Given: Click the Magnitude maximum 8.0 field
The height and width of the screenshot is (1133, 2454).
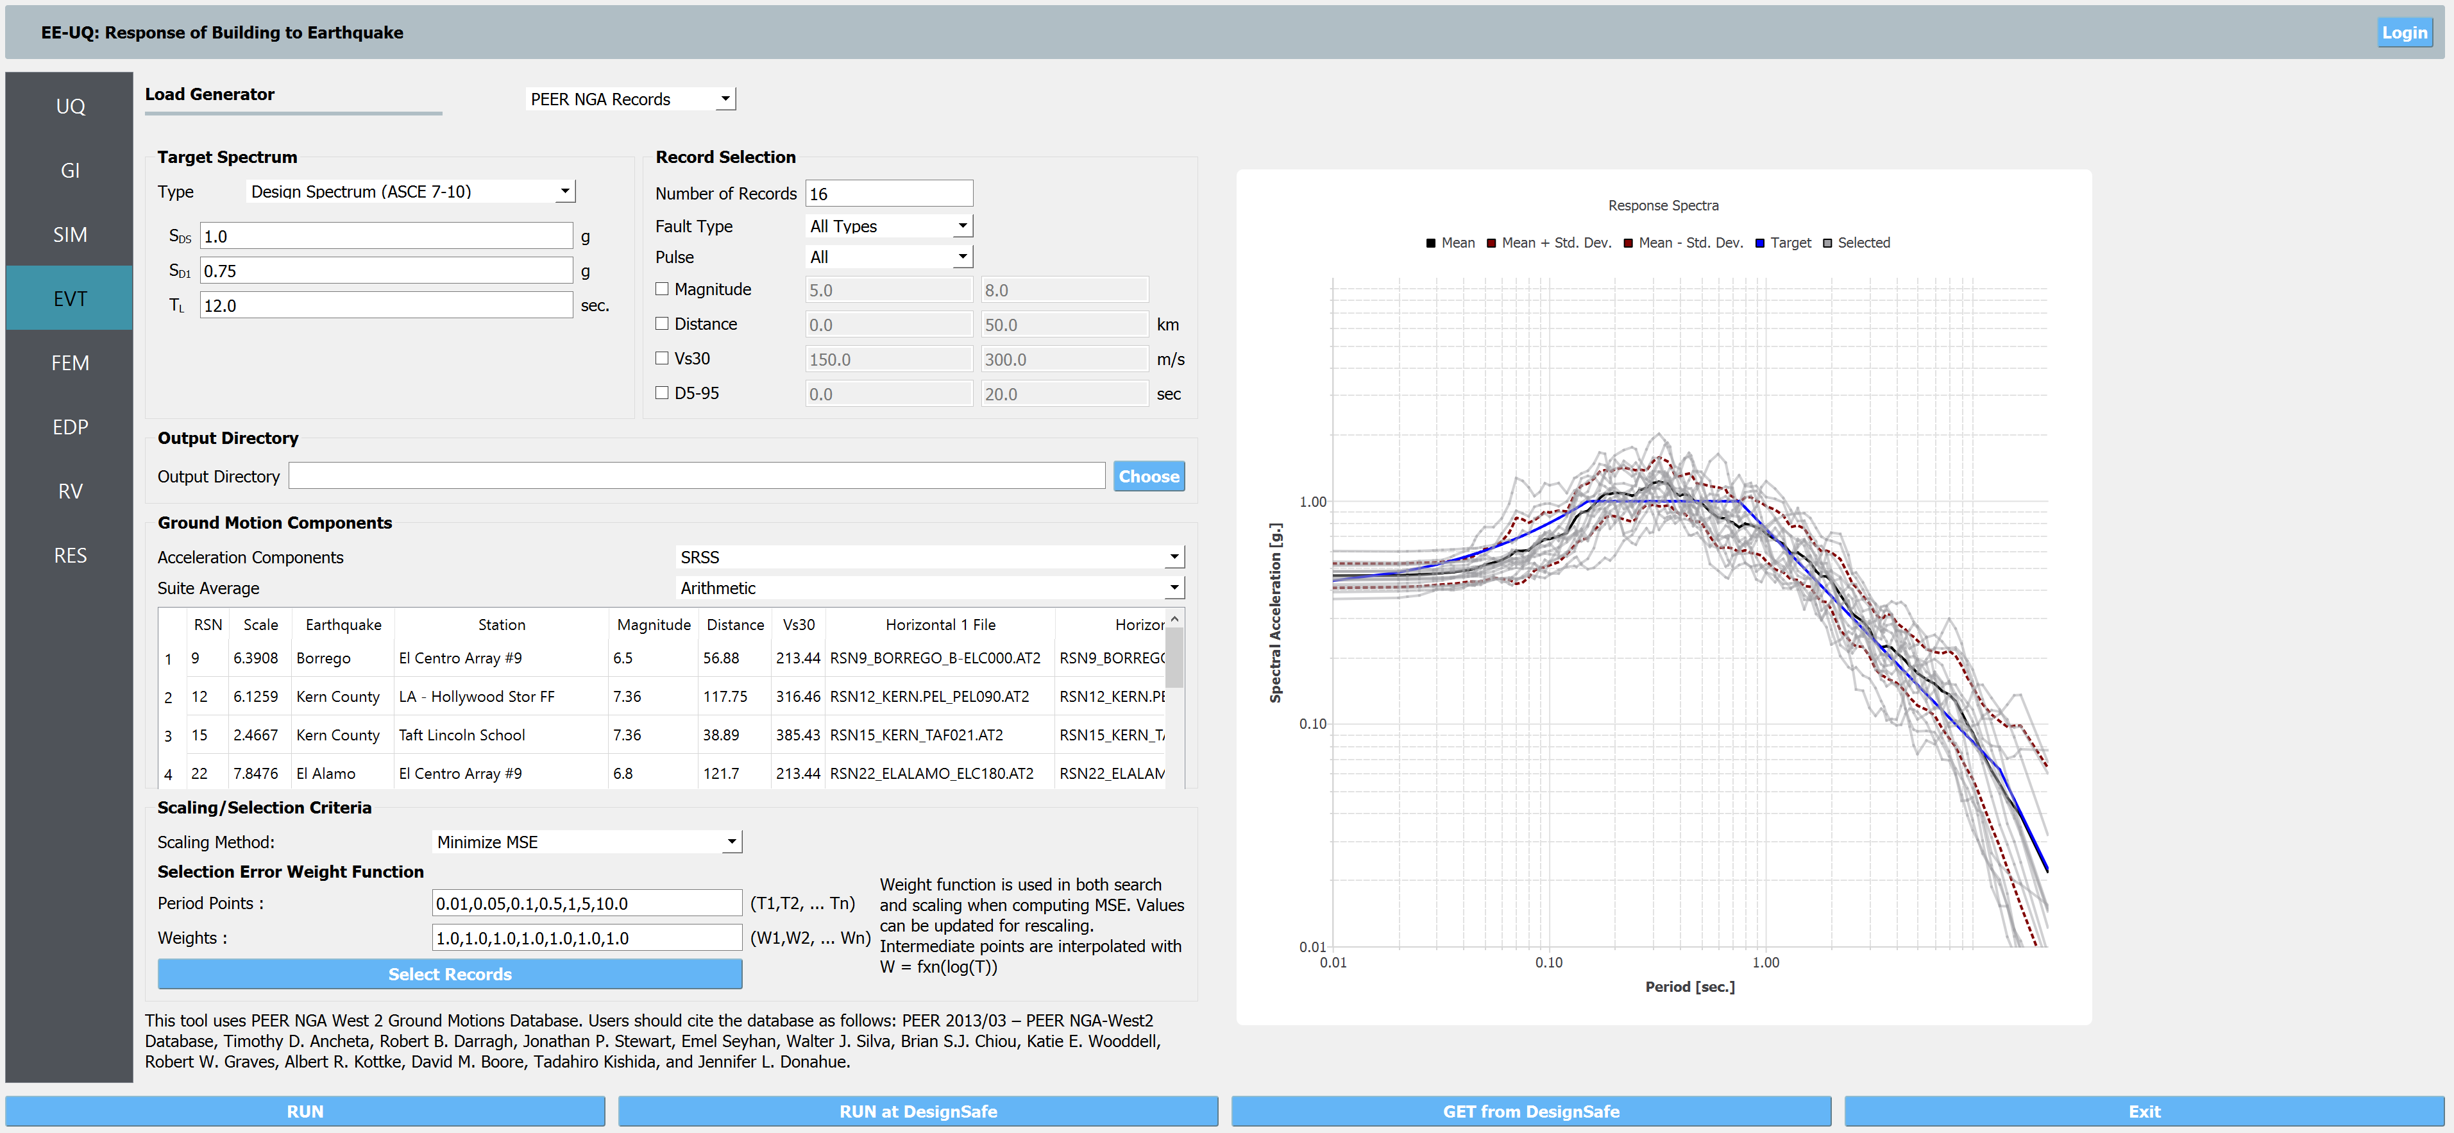Looking at the screenshot, I should click(x=1065, y=290).
